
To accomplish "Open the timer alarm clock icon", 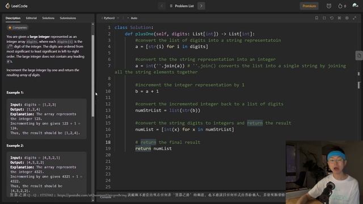I will click(x=329, y=6).
